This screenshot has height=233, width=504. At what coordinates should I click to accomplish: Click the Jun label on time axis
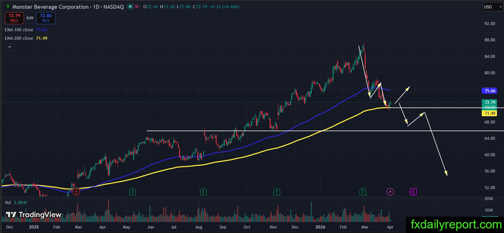(151, 227)
